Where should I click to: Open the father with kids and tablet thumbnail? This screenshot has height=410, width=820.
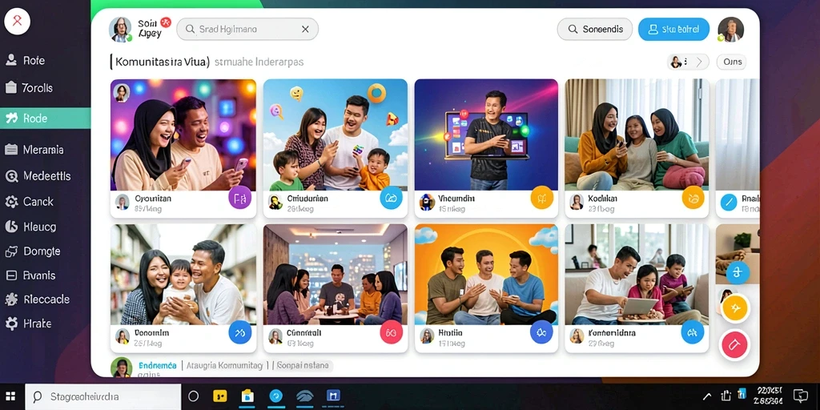[x=637, y=275]
